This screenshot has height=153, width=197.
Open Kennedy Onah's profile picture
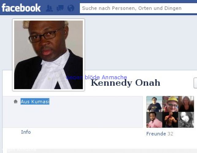48,55
